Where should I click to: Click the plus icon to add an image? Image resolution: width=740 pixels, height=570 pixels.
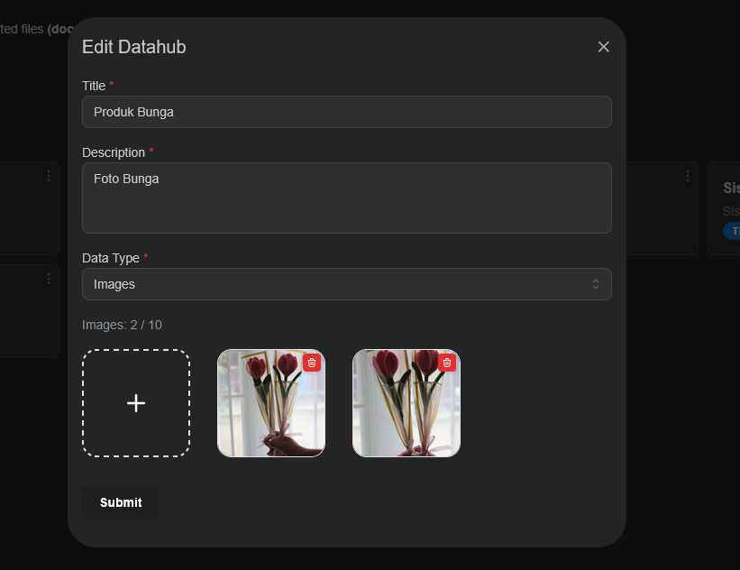point(136,403)
